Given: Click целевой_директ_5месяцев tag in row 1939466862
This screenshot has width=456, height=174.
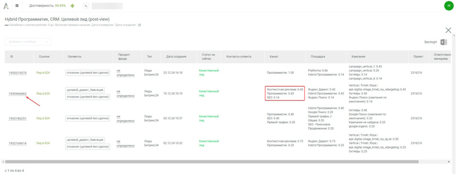Looking at the screenshot, I should point(85,90).
